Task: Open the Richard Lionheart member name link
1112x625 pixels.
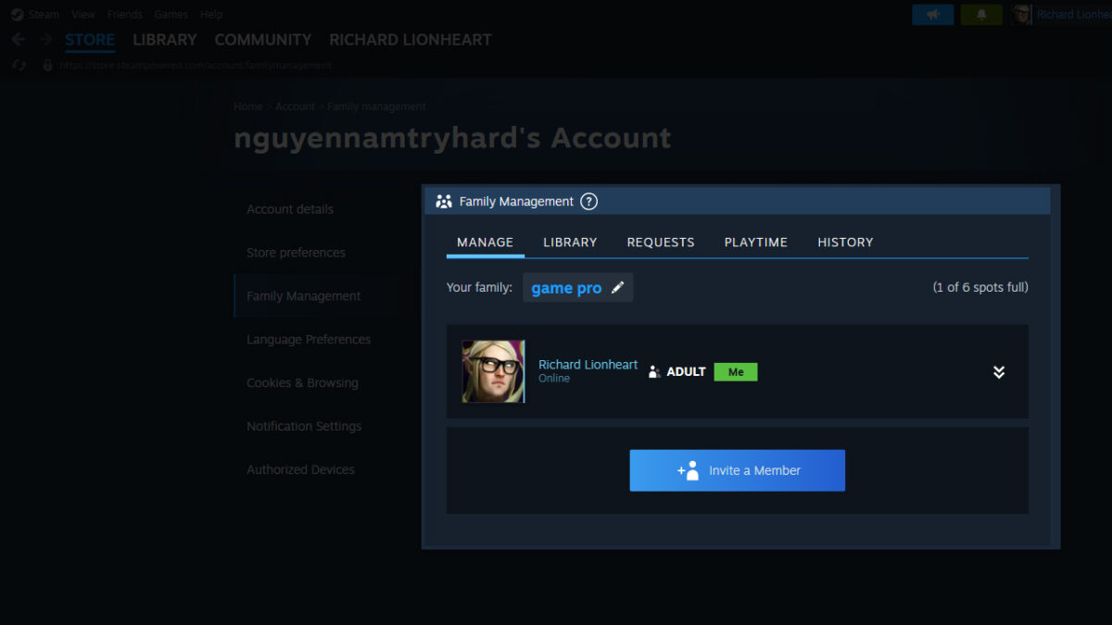Action: 588,365
